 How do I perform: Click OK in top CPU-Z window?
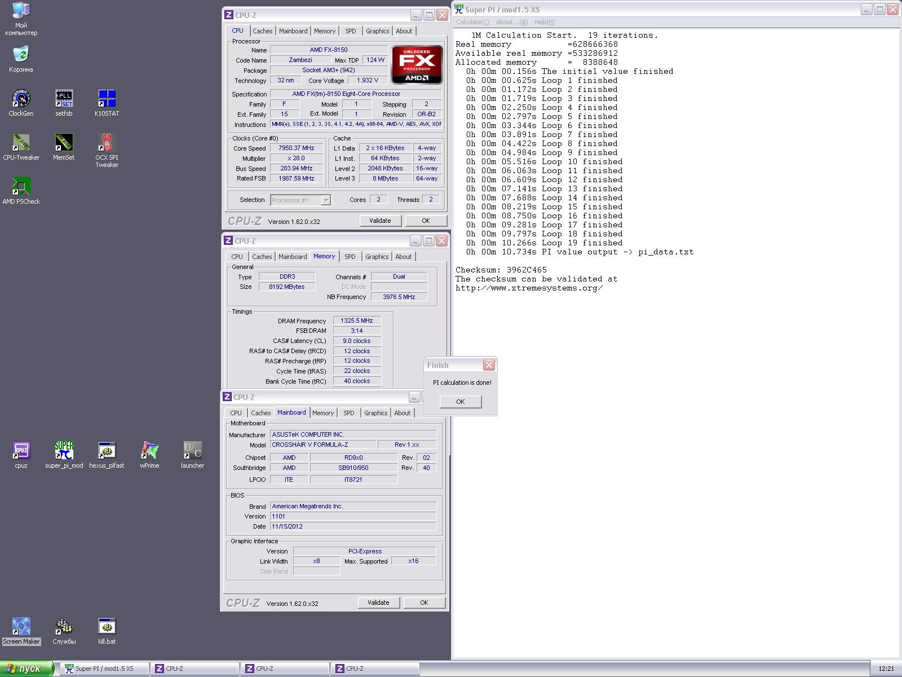tap(426, 221)
